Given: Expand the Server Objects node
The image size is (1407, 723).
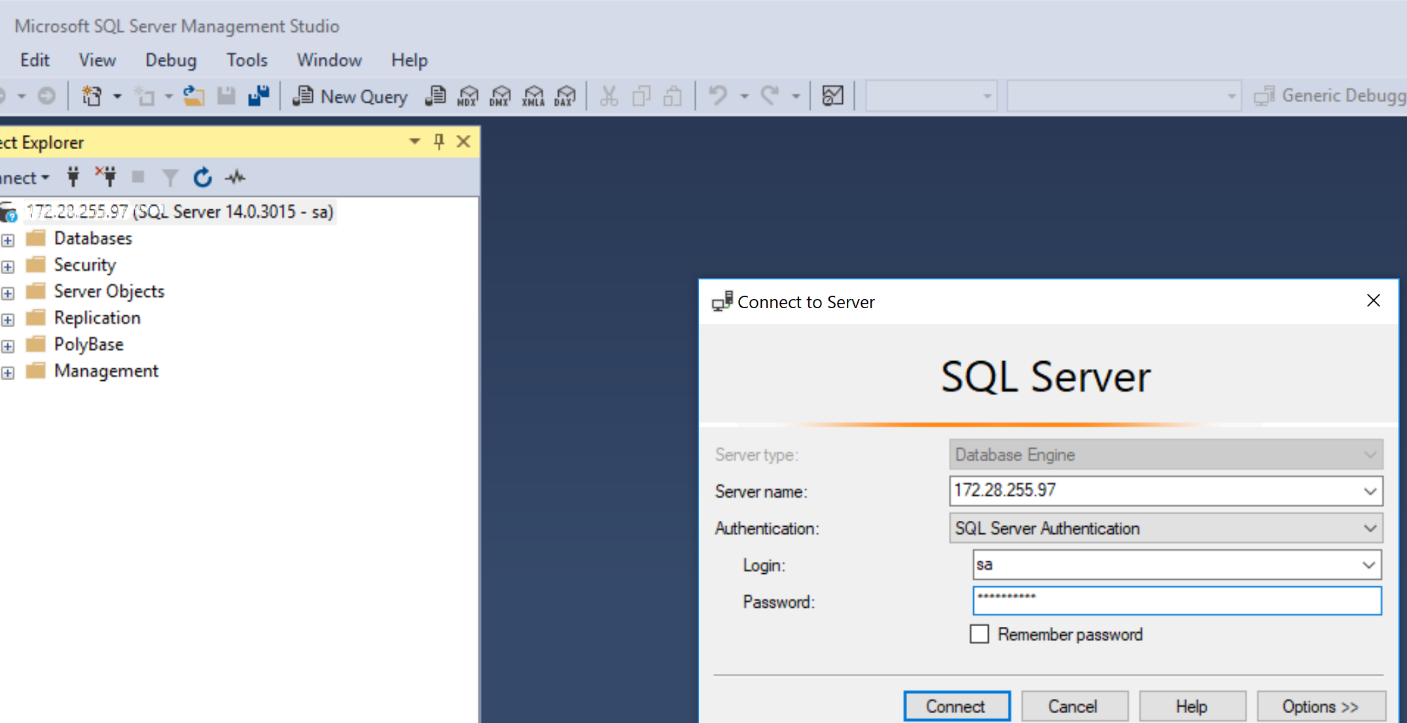Looking at the screenshot, I should pyautogui.click(x=8, y=293).
